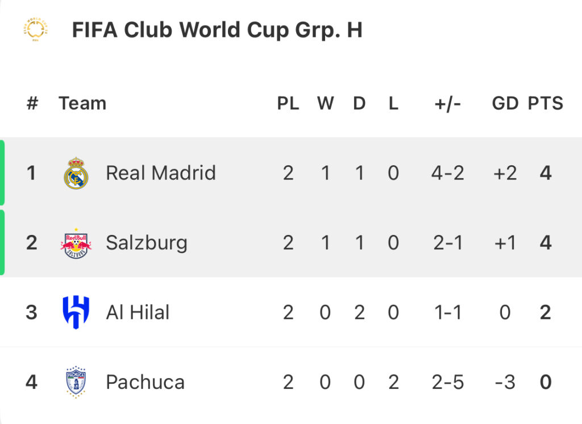The width and height of the screenshot is (582, 424).
Task: Click the # rank column header
Action: click(x=32, y=103)
